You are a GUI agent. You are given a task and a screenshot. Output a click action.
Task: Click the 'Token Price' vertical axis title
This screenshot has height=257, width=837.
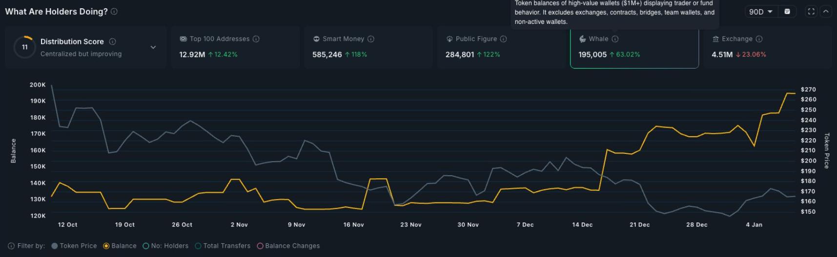tap(827, 150)
